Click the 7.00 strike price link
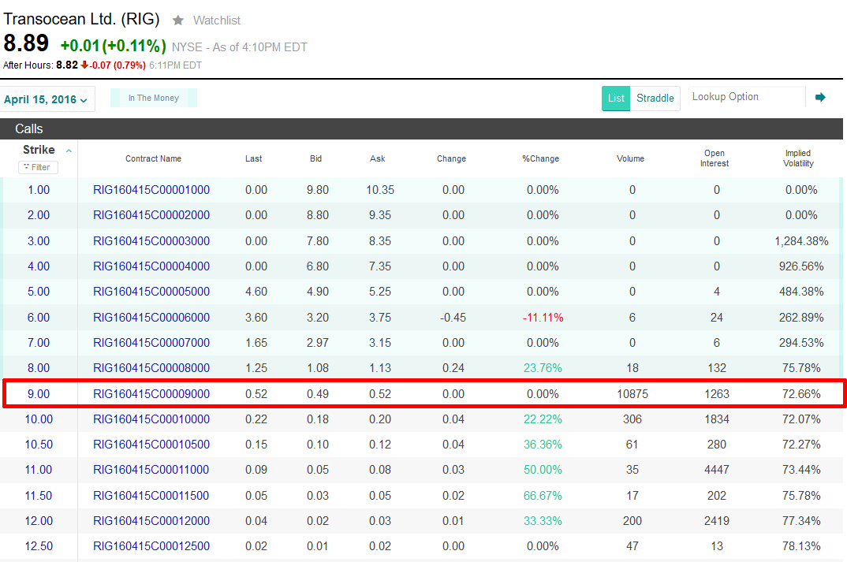This screenshot has height=562, width=847. (39, 343)
